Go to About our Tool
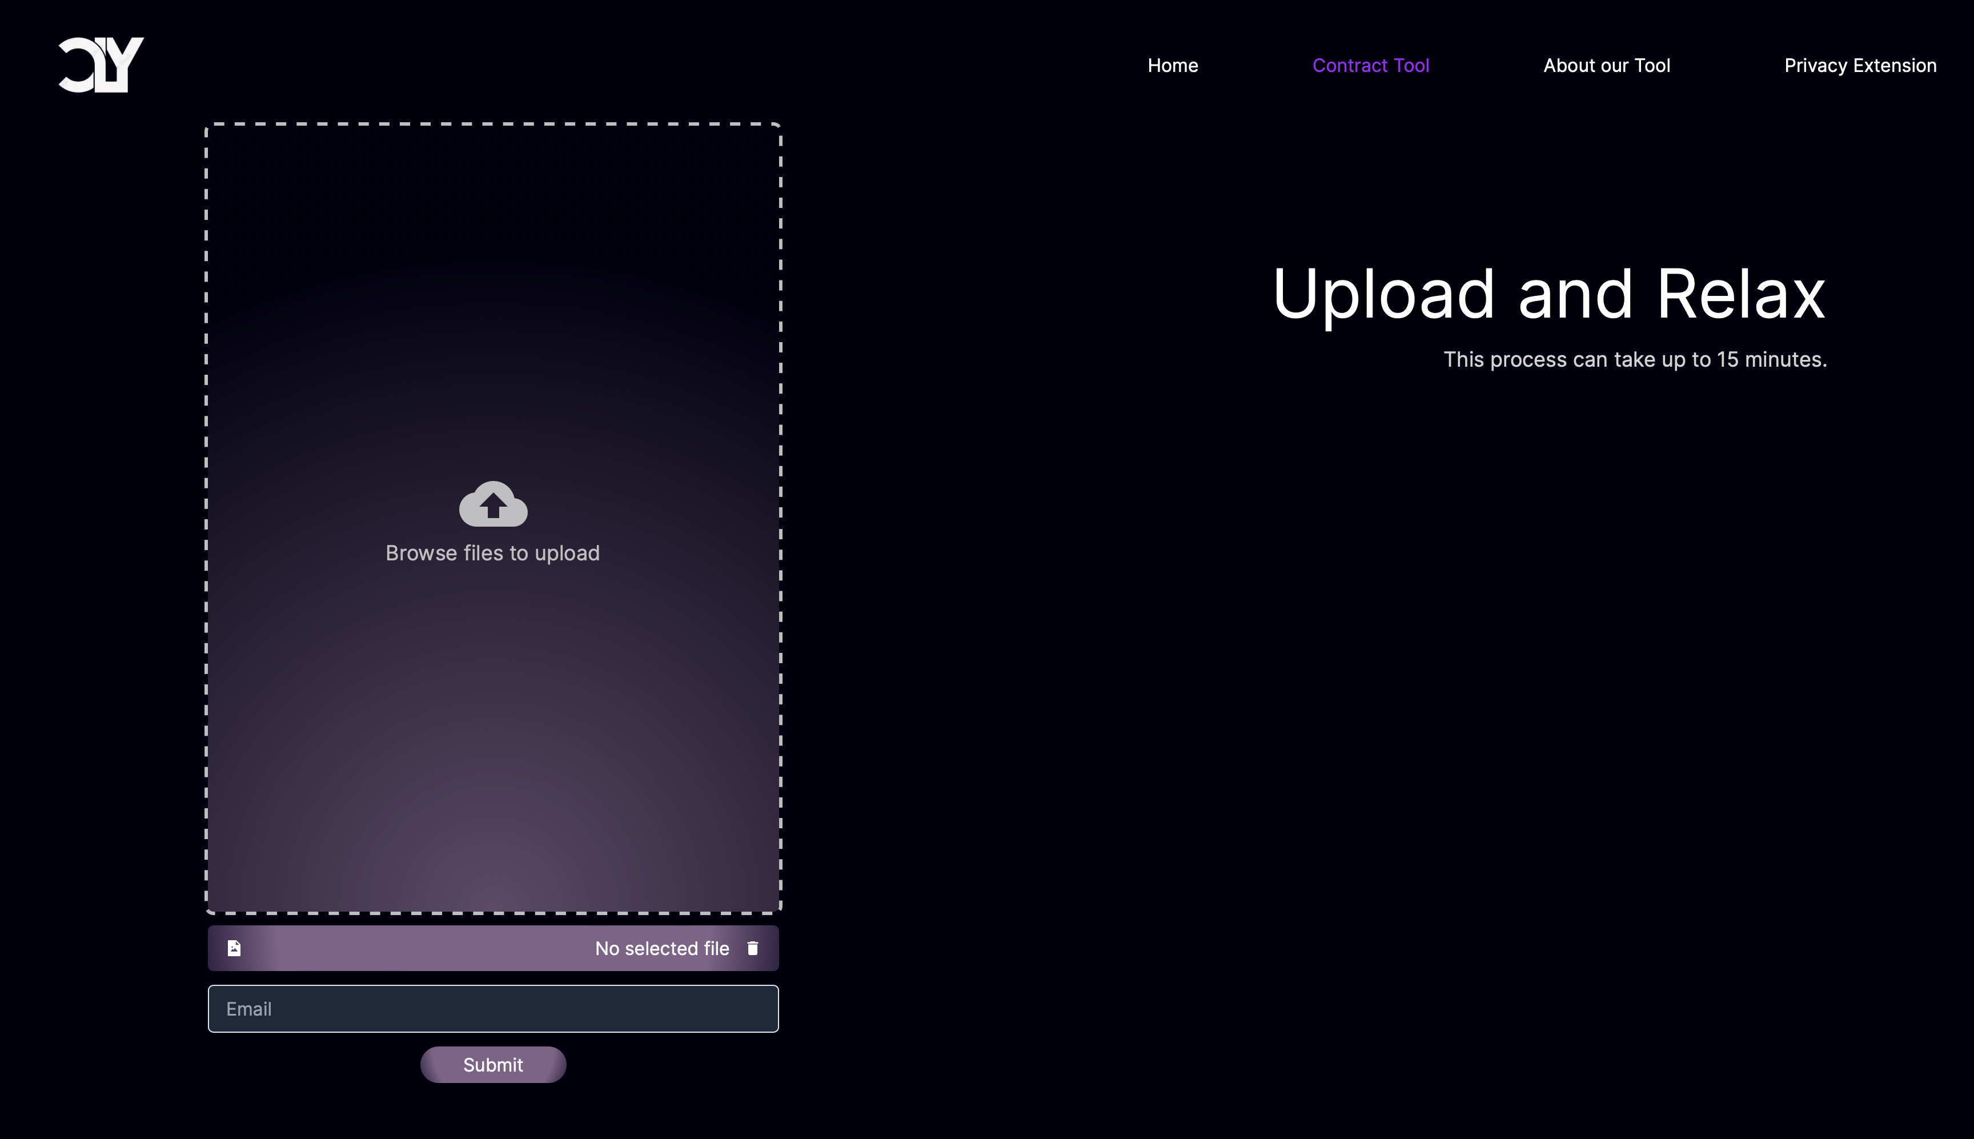 (x=1606, y=66)
